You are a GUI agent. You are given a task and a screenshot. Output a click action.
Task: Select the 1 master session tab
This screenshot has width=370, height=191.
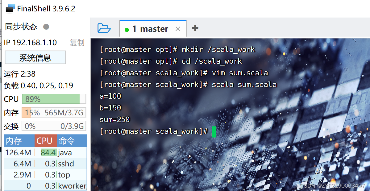(x=153, y=29)
